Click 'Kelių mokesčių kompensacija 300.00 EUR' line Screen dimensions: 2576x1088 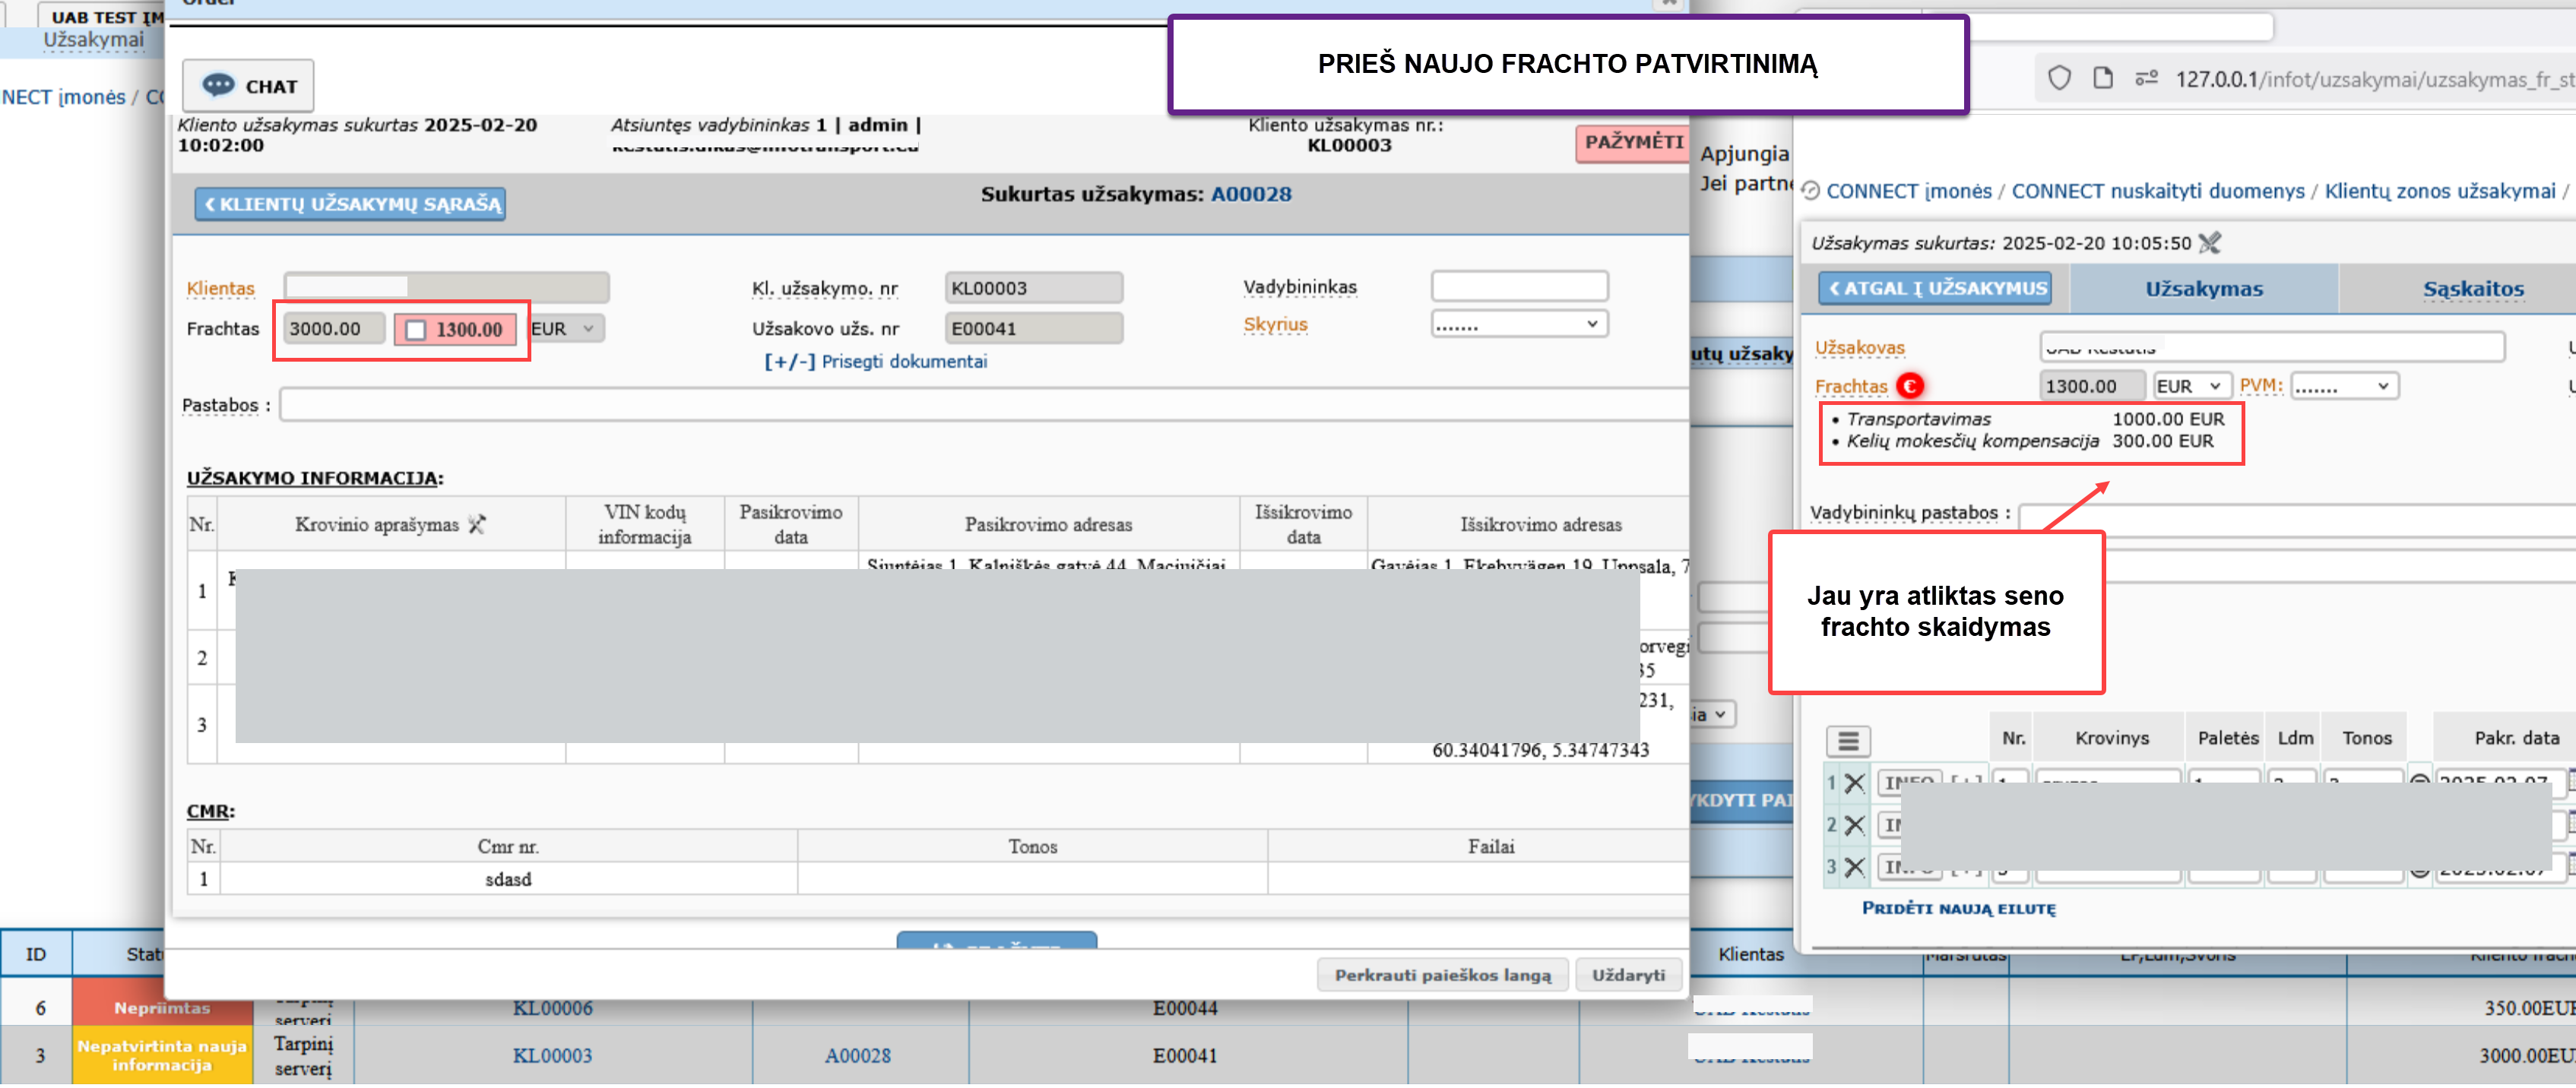click(x=2022, y=441)
